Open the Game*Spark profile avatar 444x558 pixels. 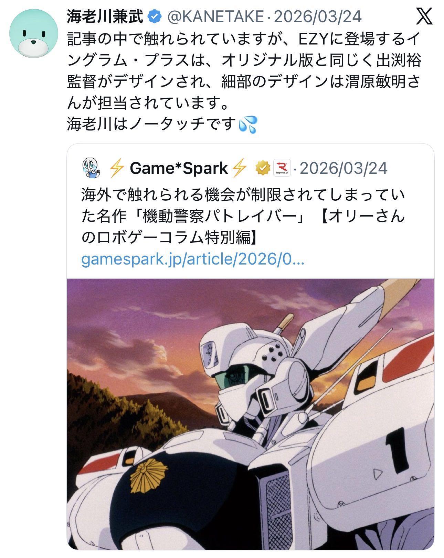[x=91, y=168]
